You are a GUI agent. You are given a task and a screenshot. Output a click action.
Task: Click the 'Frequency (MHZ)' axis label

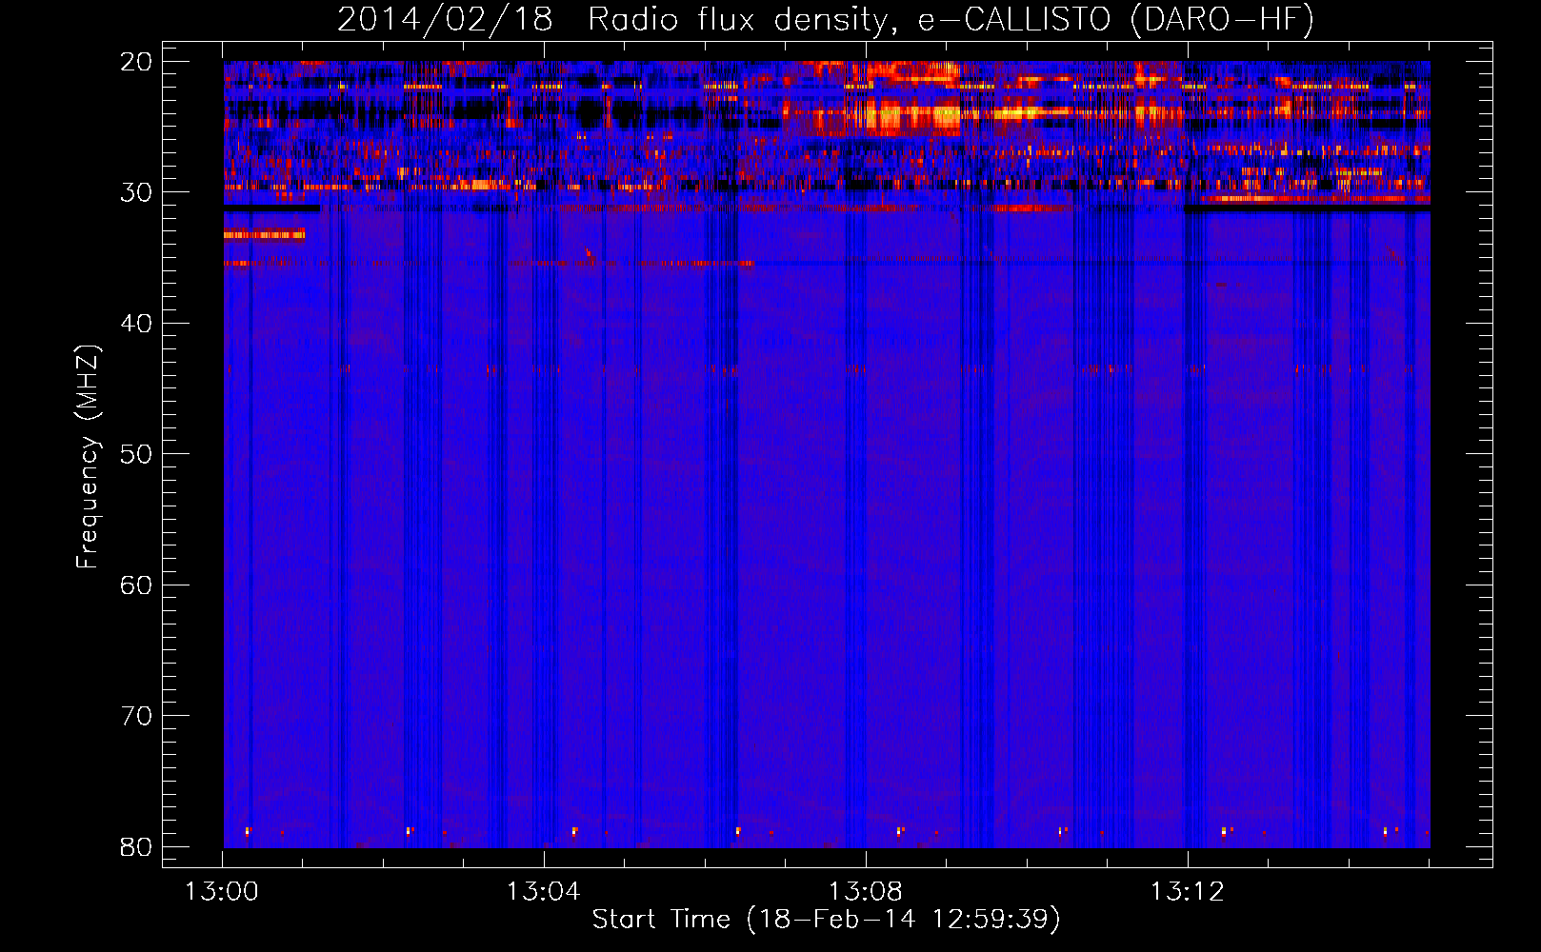pos(88,457)
